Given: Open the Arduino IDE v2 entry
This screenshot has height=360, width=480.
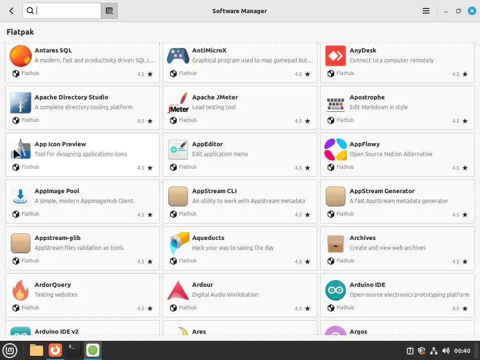Looking at the screenshot, I should [82, 328].
